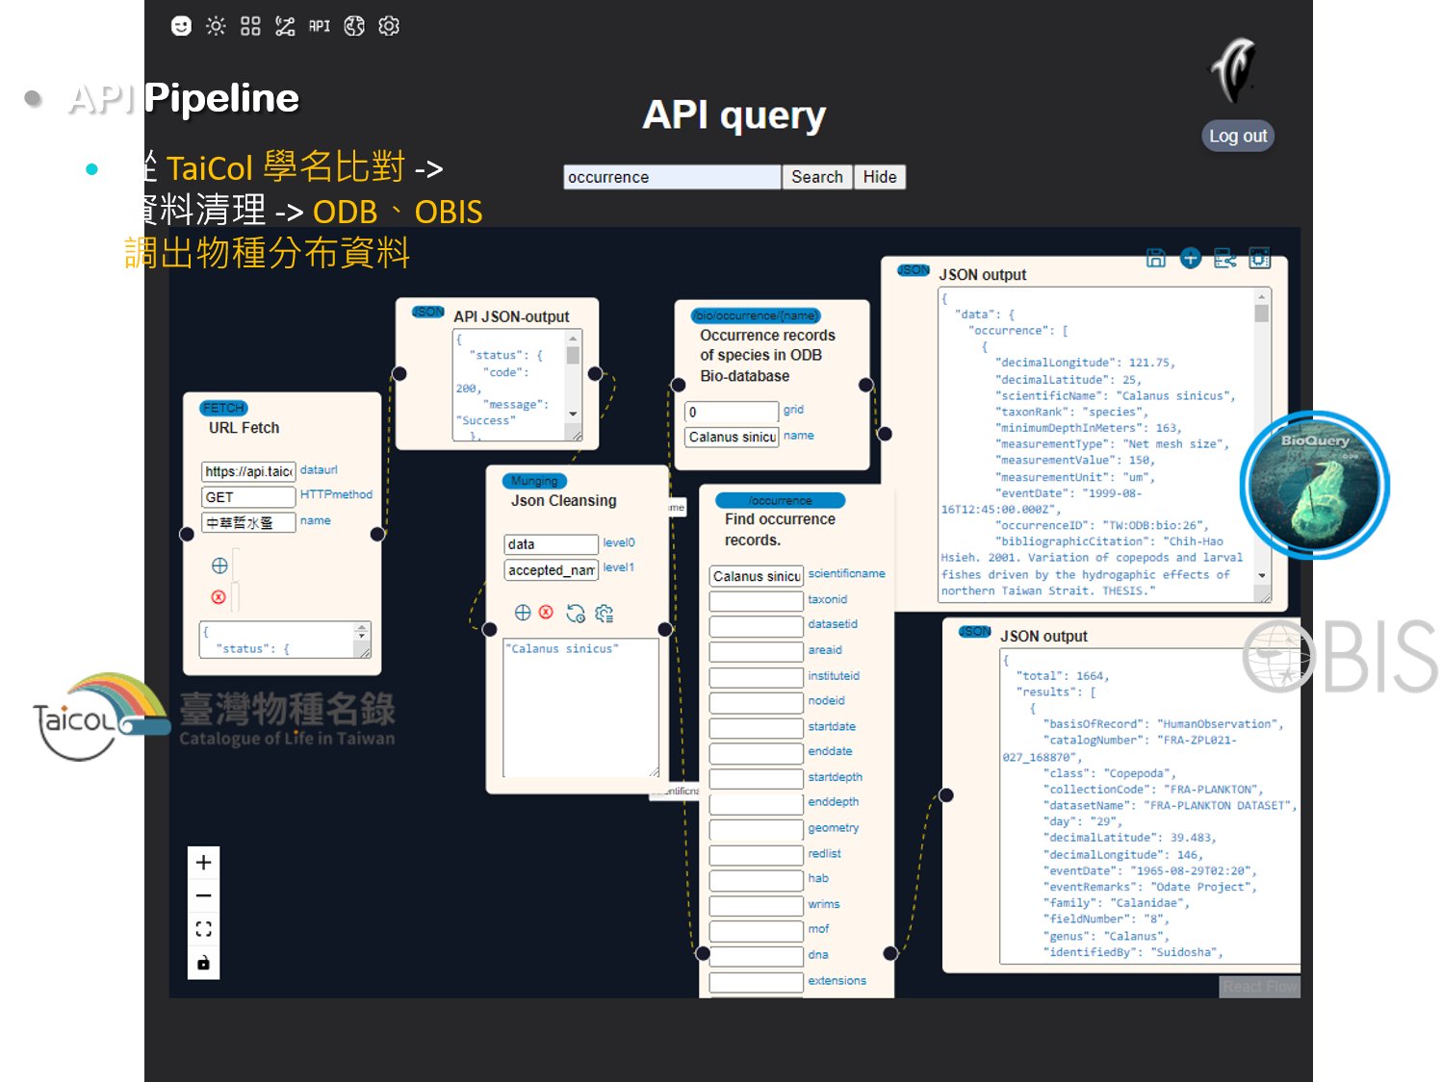Click the fit view control
Image resolution: width=1442 pixels, height=1082 pixels.
[x=203, y=929]
